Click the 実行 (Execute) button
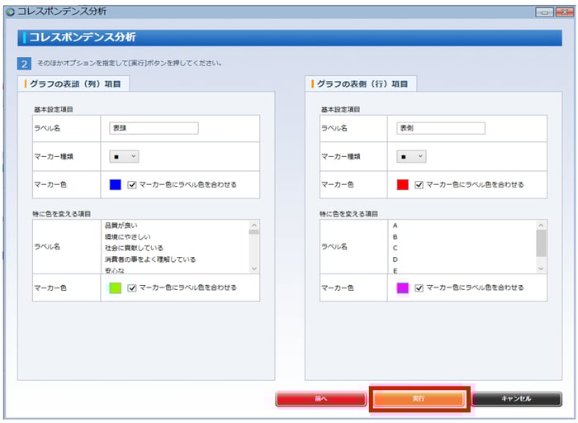The height and width of the screenshot is (423, 578). pos(419,398)
